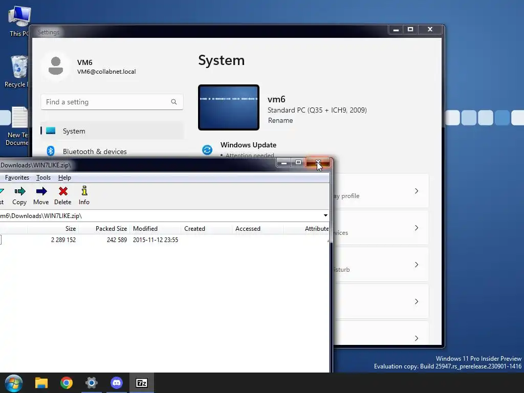Expand the display profile settings row chevron
This screenshot has width=524, height=393.
417,191
